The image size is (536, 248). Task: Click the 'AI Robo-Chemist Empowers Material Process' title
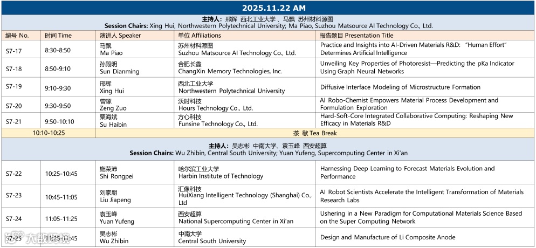(409, 104)
